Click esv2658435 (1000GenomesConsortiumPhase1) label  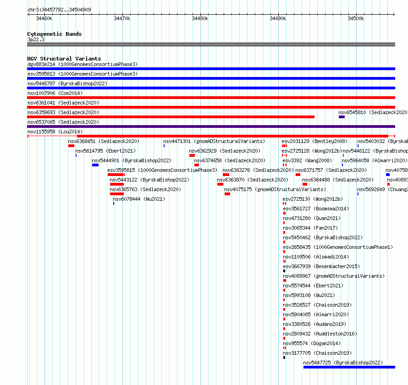(338, 247)
